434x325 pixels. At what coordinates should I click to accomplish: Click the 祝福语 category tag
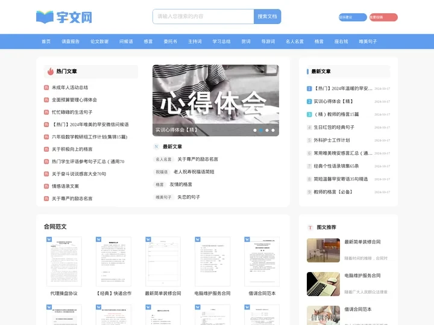coord(162,172)
